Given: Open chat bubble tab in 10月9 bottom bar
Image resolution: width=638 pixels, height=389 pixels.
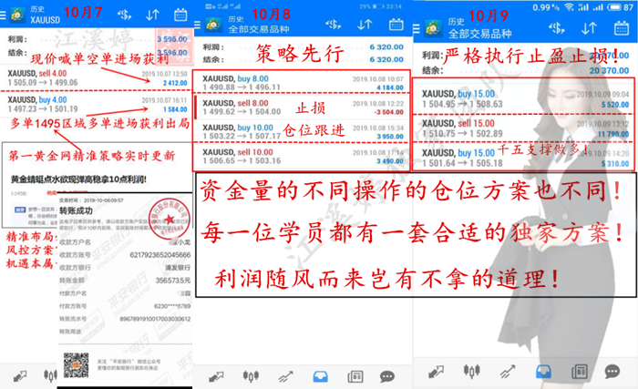Looking at the screenshot, I should point(612,371).
